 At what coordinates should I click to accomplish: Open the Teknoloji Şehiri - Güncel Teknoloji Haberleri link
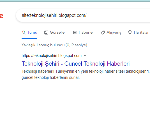pyautogui.click(x=76, y=64)
